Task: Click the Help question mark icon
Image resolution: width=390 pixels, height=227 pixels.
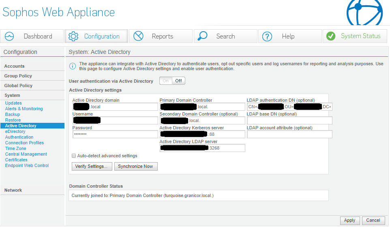Action: tap(267, 36)
